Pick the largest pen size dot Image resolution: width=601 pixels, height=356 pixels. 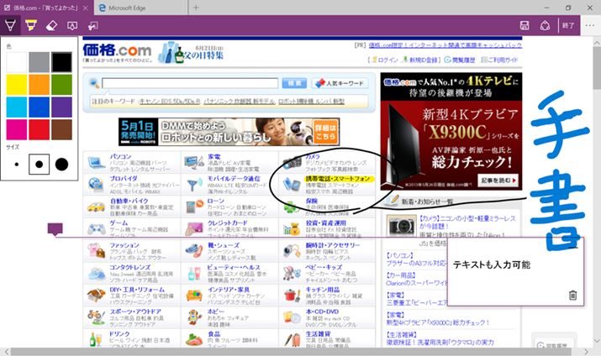pos(61,164)
